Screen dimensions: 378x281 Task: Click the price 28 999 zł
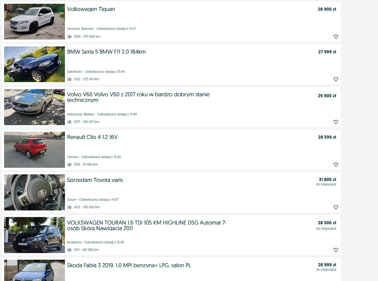click(x=327, y=265)
